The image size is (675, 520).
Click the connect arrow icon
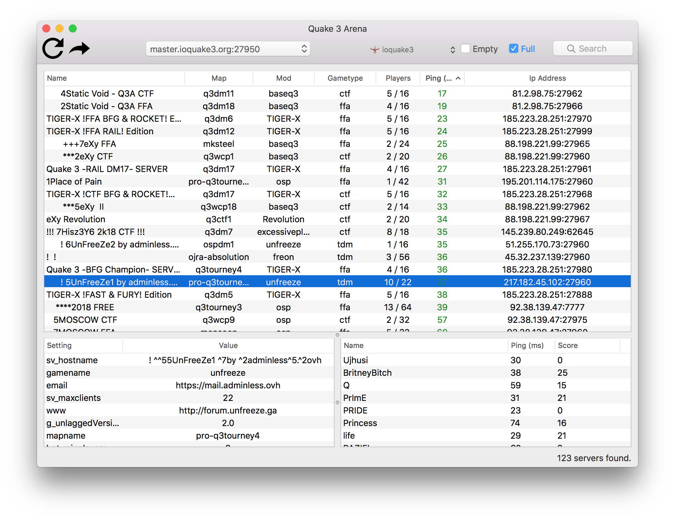[79, 49]
